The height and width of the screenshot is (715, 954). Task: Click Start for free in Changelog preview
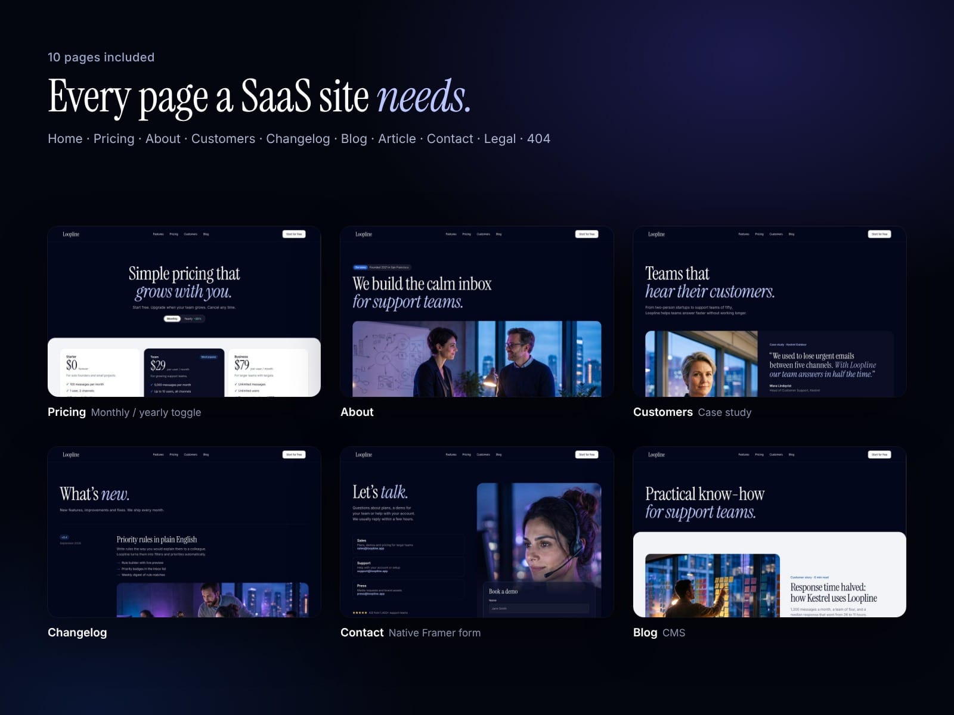click(x=294, y=455)
